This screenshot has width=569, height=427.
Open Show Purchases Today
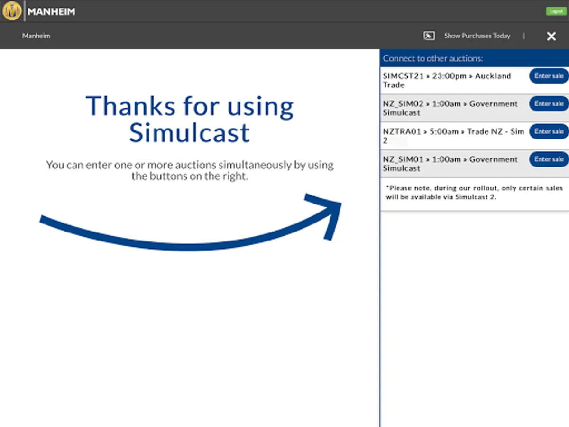pyautogui.click(x=477, y=36)
